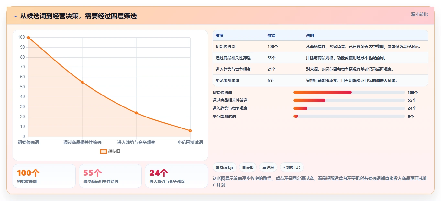441x201 pixels.
Task: Click the 55个 progress value label
Action: (x=412, y=100)
